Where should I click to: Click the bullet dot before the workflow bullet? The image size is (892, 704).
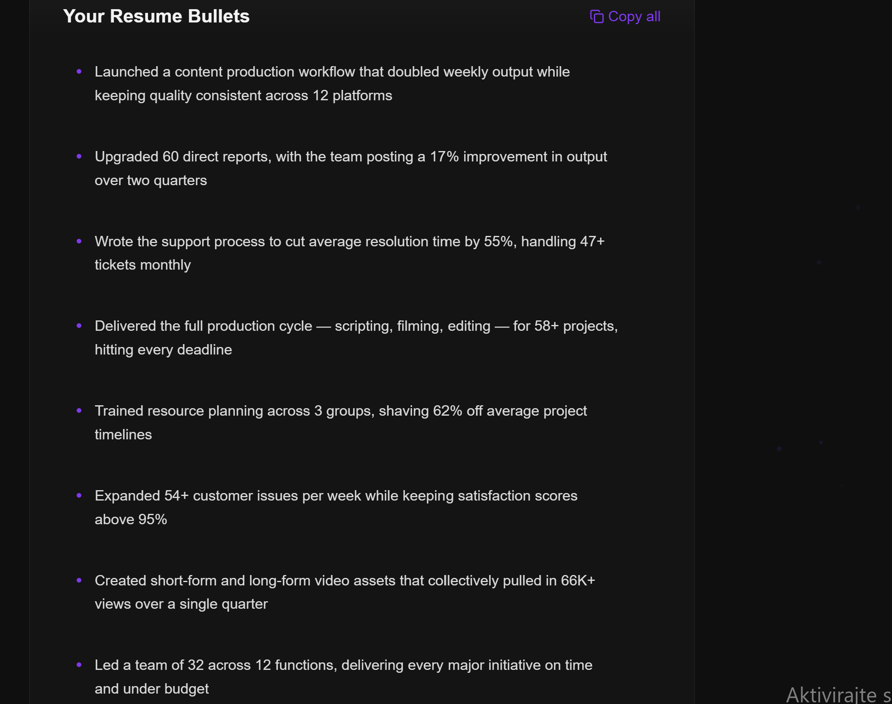[x=79, y=72]
